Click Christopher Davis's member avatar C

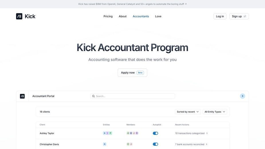(x=128, y=144)
